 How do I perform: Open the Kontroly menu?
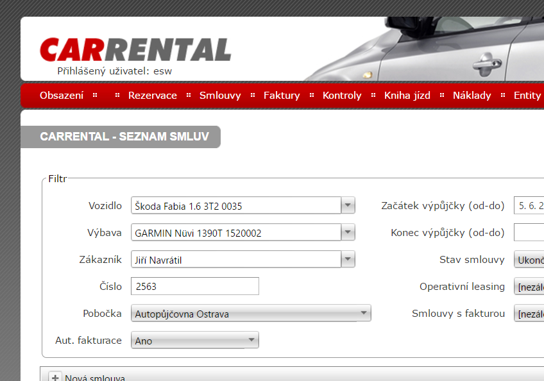click(x=342, y=96)
